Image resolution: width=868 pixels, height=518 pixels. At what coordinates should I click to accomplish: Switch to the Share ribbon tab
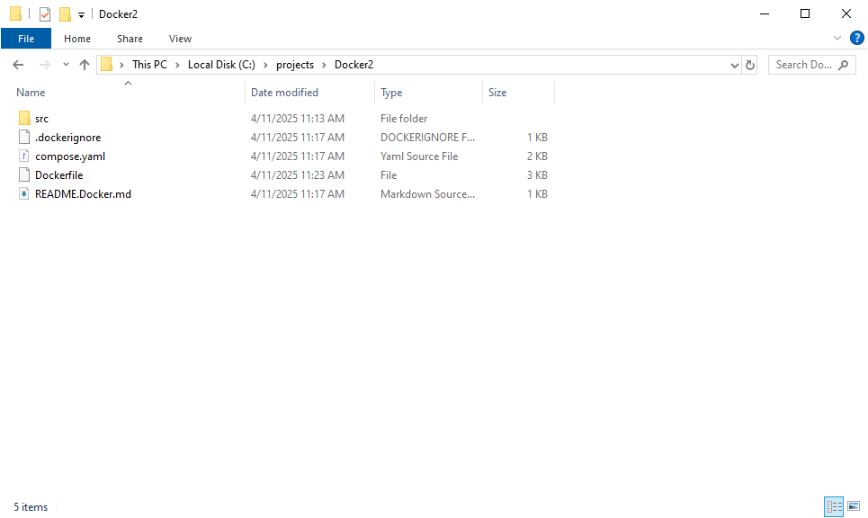tap(130, 39)
